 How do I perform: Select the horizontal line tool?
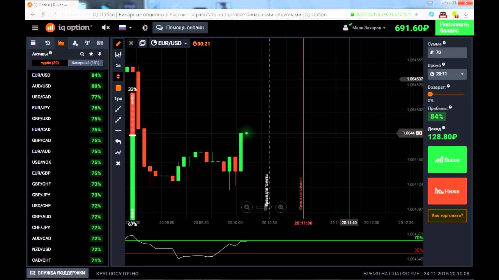(x=118, y=131)
